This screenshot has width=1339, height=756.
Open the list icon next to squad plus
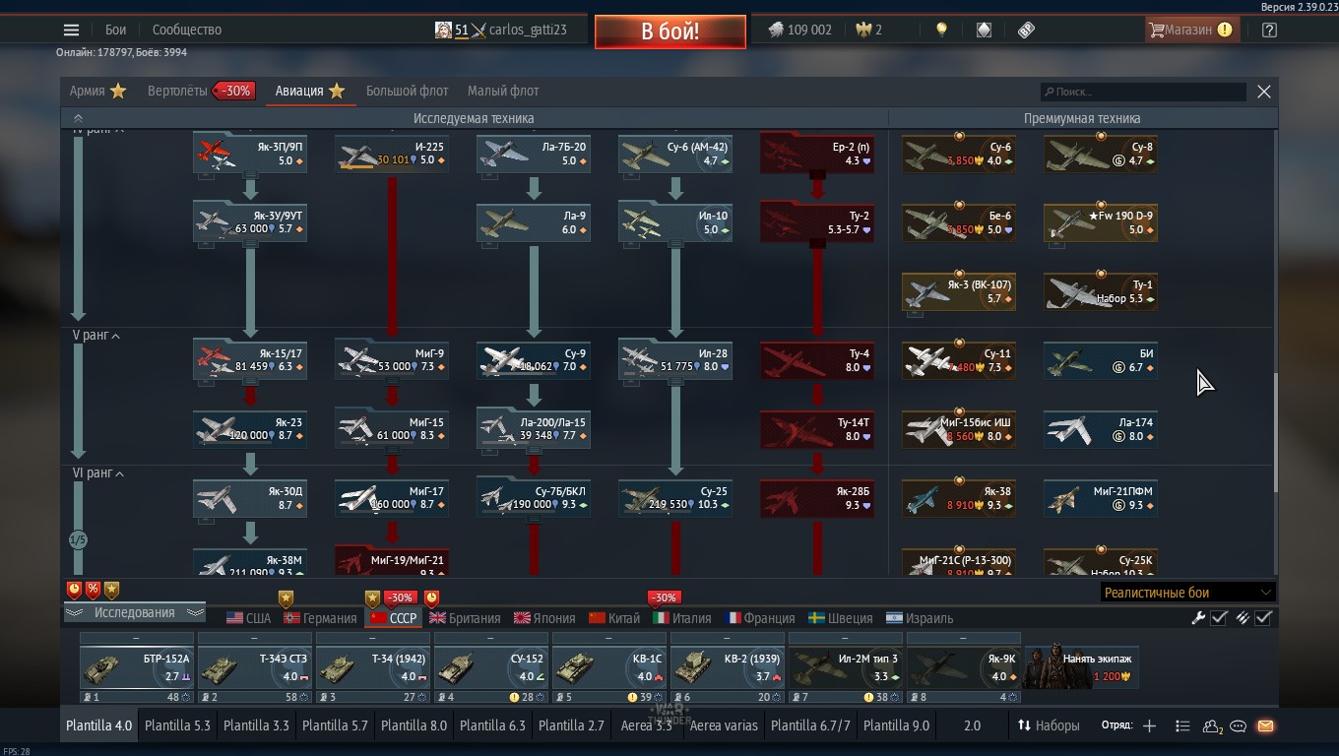[x=1182, y=725]
